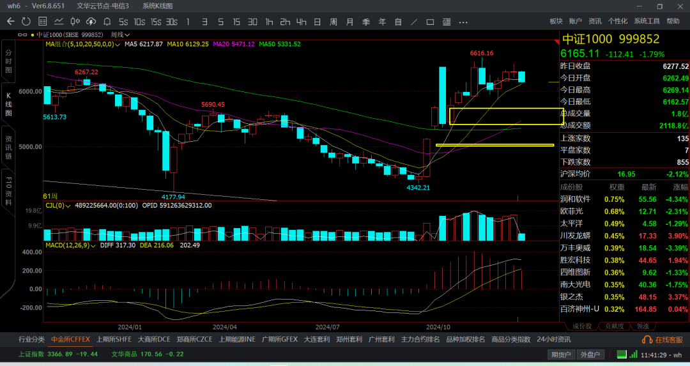The height and width of the screenshot is (366, 690).
Task: Select the 百济神州-U constituent stock row
Action: [624, 309]
